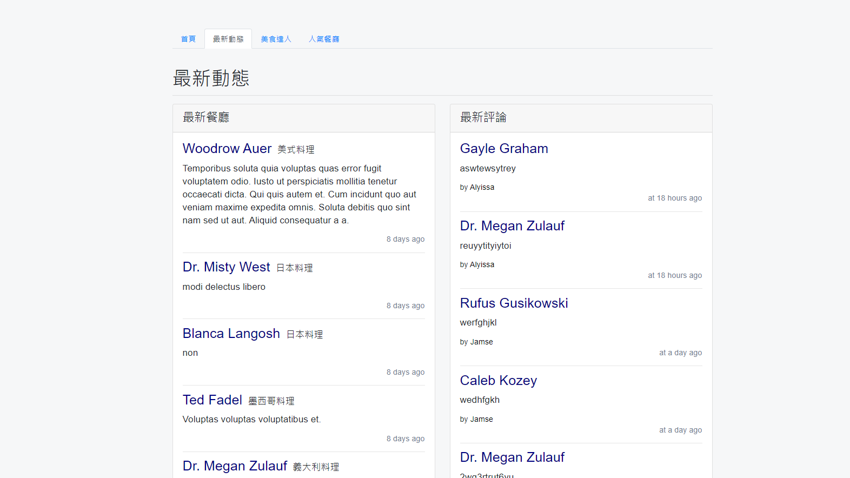This screenshot has width=850, height=478.
Task: Click '8 days ago' under Dr. Misty West
Action: click(x=406, y=306)
